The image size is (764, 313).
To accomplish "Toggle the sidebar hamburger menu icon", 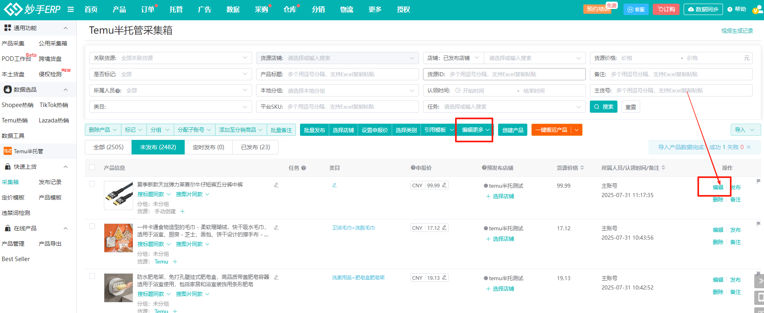I will 71,9.
